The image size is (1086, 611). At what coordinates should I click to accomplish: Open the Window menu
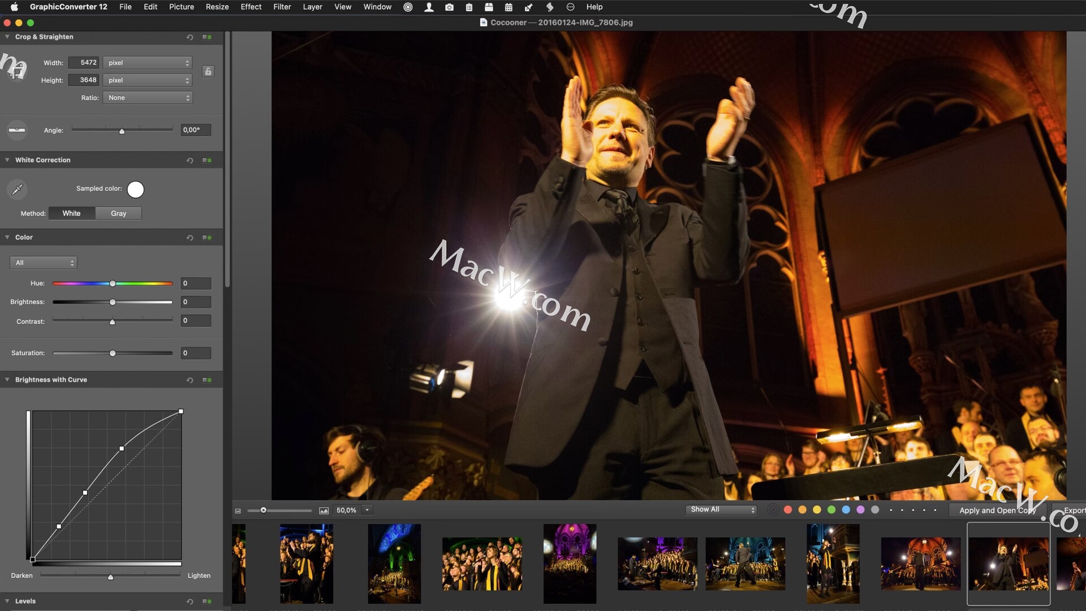[377, 7]
